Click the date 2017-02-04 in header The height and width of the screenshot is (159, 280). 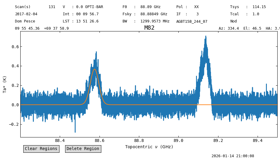pyautogui.click(x=26, y=14)
